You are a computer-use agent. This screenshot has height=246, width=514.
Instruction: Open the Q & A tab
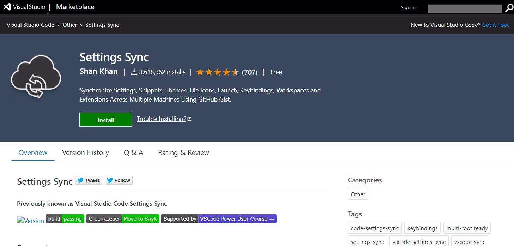tap(133, 153)
